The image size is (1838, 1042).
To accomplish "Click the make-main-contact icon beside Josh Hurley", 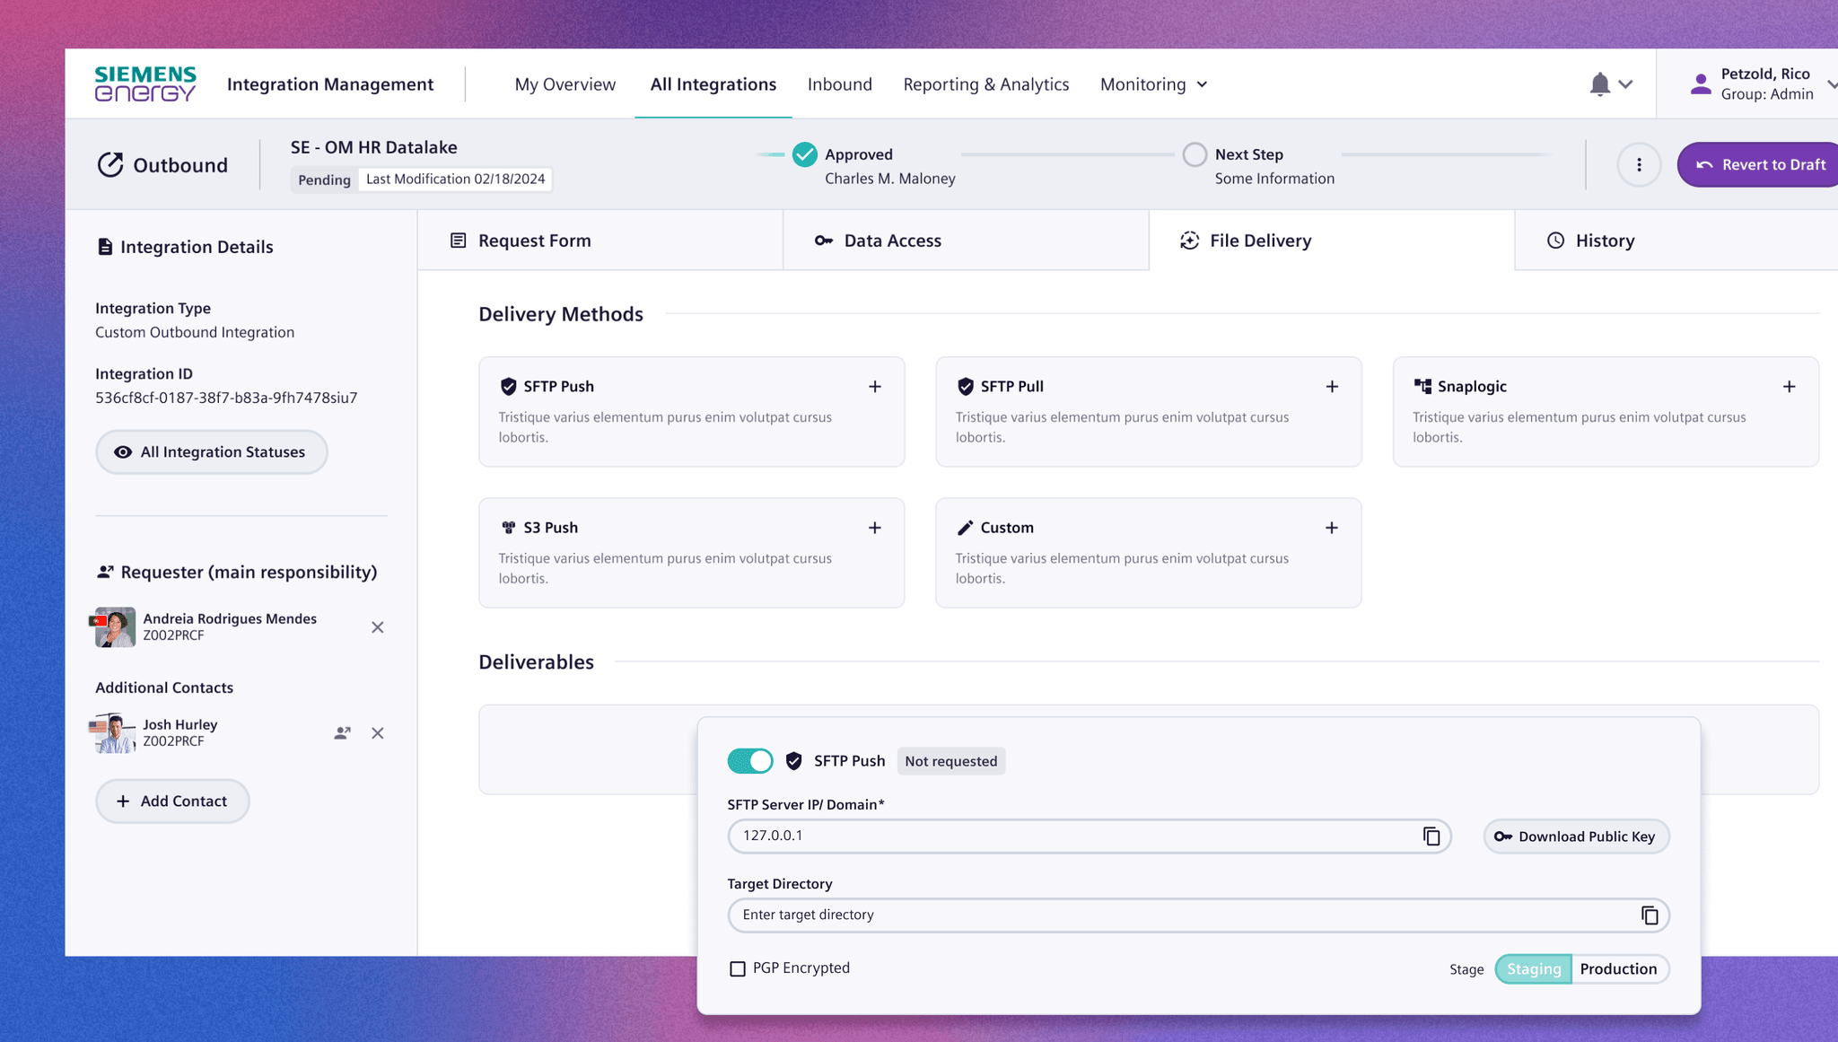I will coord(342,733).
